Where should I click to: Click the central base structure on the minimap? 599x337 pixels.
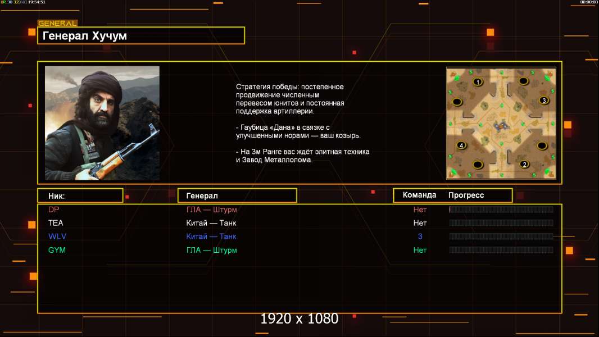click(x=500, y=125)
